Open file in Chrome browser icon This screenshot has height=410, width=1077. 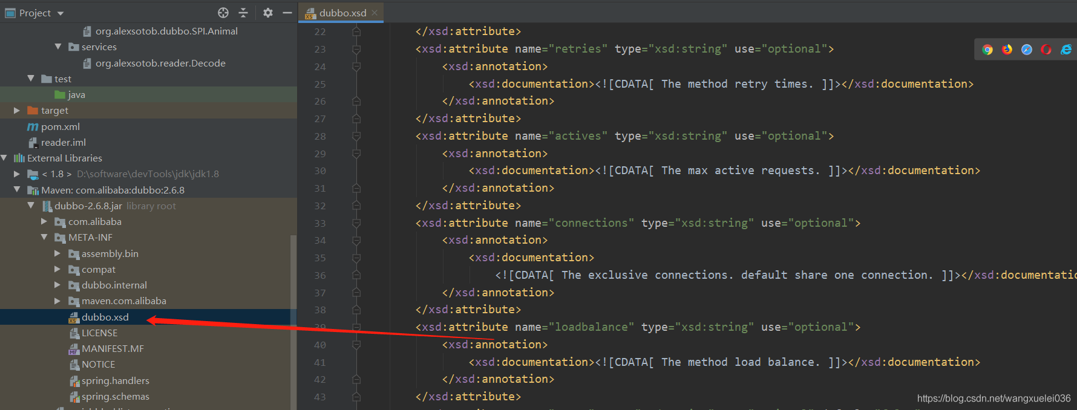(x=987, y=50)
